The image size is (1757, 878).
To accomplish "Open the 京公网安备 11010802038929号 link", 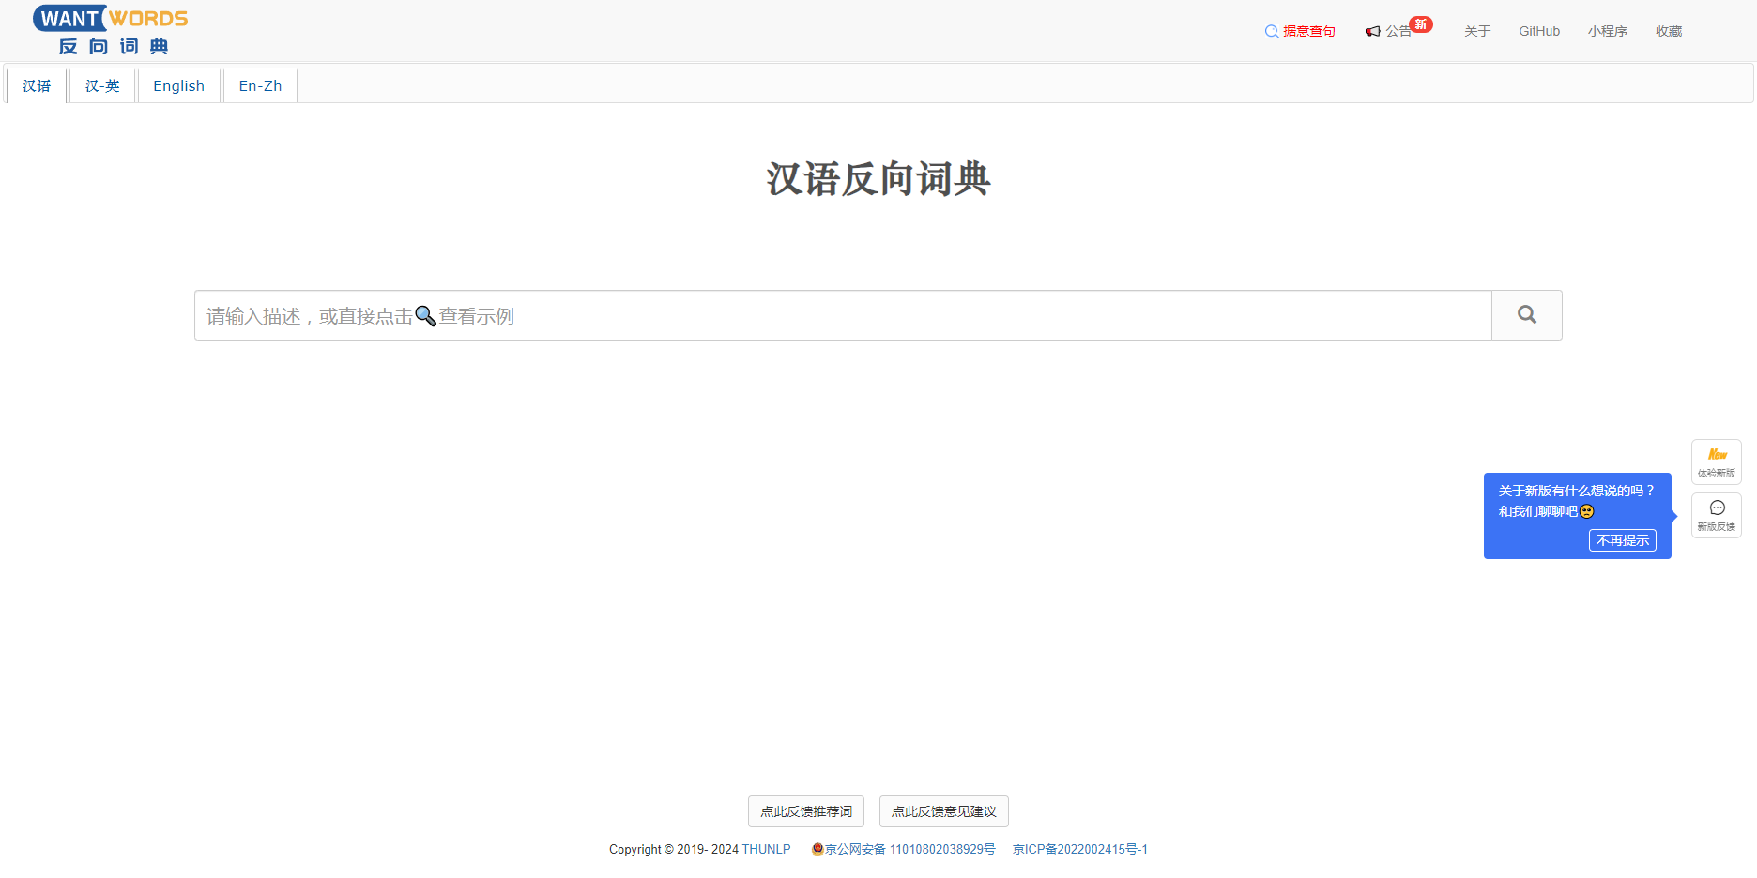I will point(910,850).
